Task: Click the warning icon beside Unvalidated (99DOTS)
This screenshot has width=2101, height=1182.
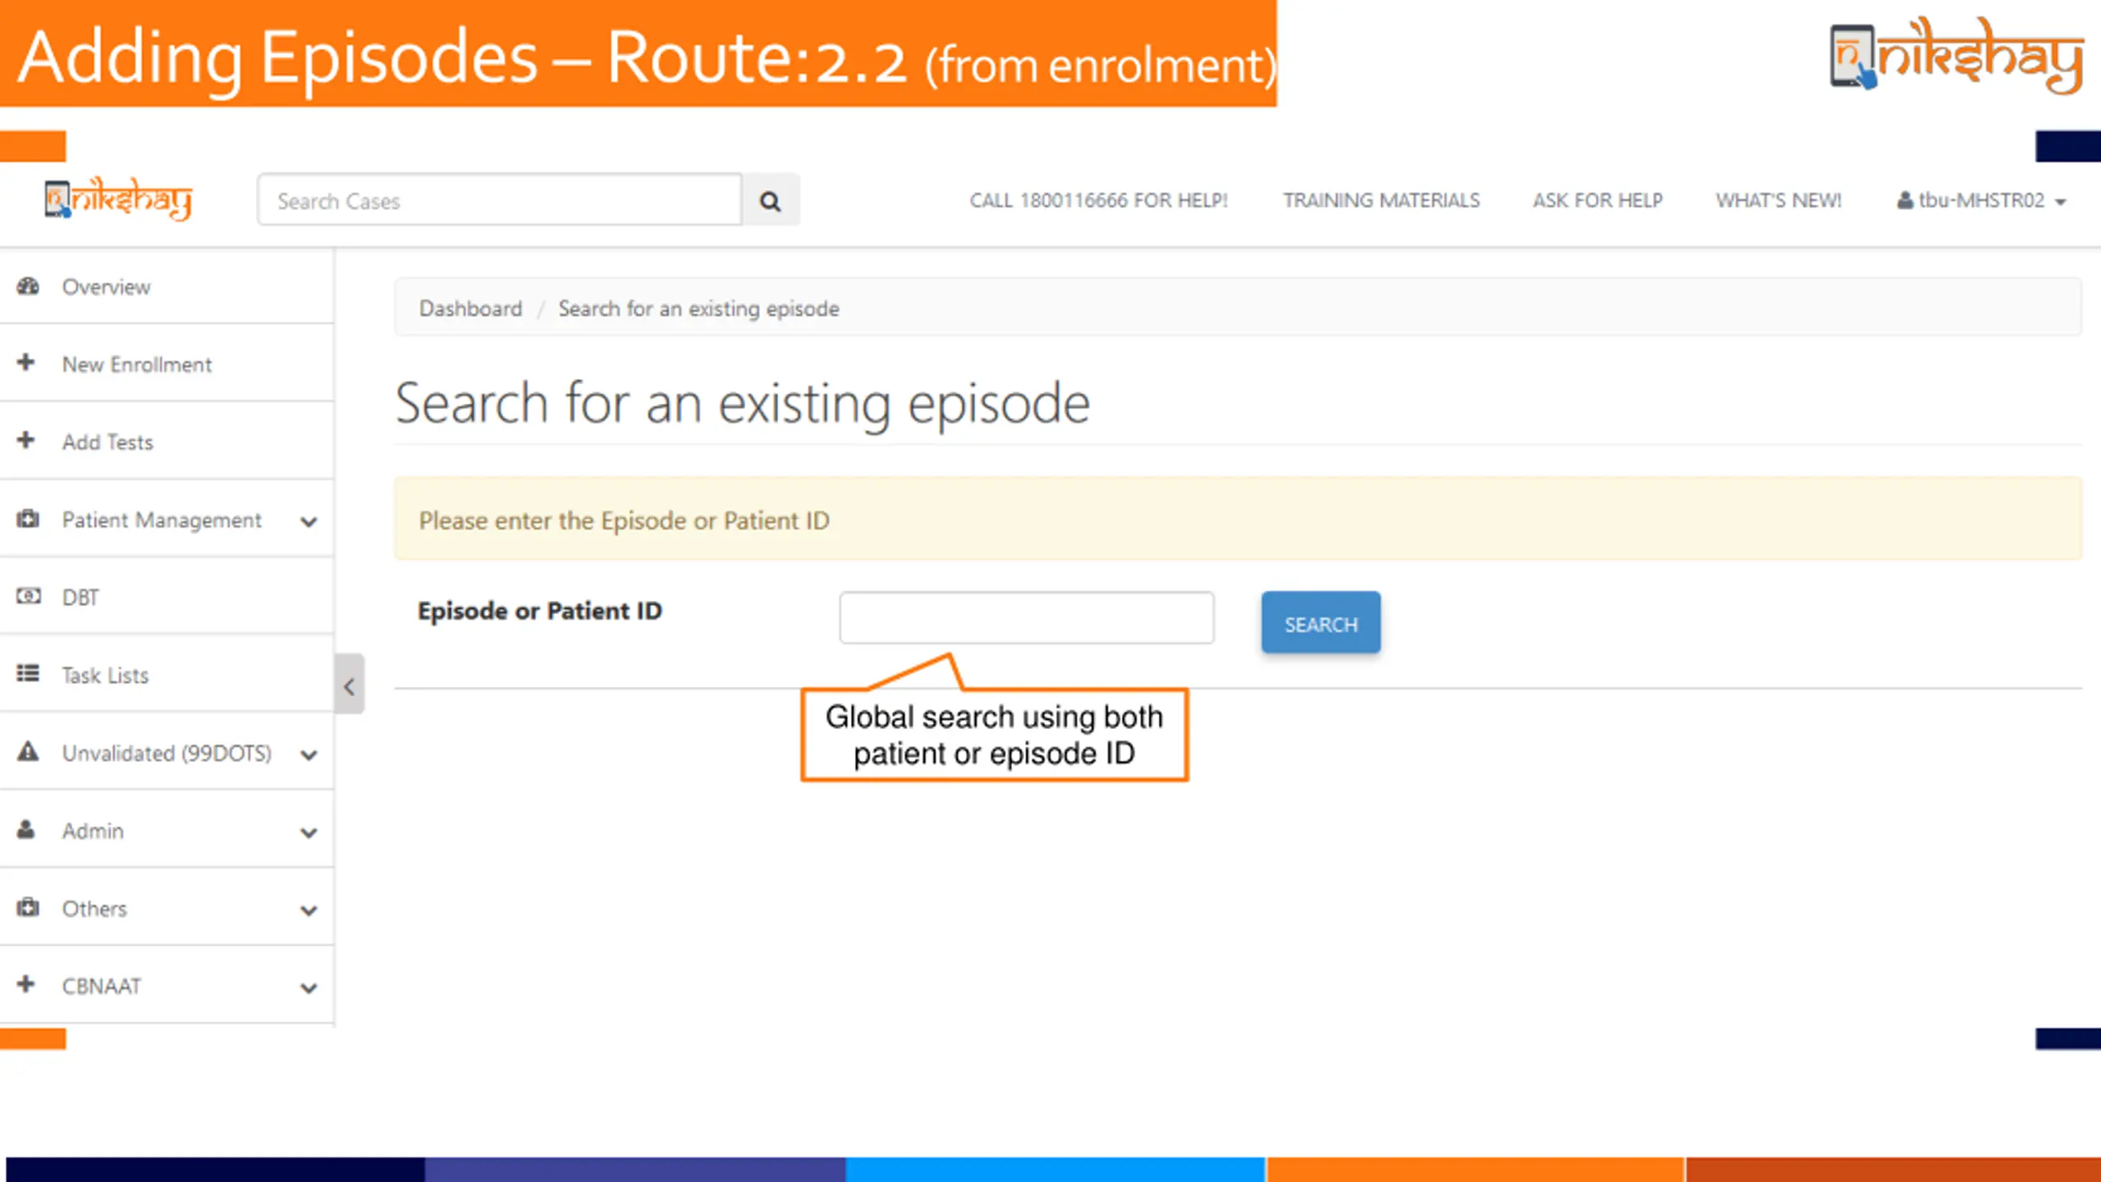Action: (28, 752)
